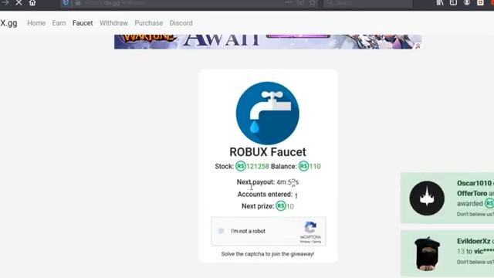Click the shield tracking protection icon
The height and width of the screenshot is (278, 494).
coord(66,3)
